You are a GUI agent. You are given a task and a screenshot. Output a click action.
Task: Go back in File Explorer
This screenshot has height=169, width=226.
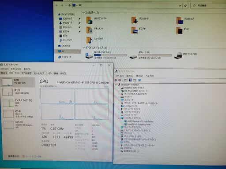57,5
